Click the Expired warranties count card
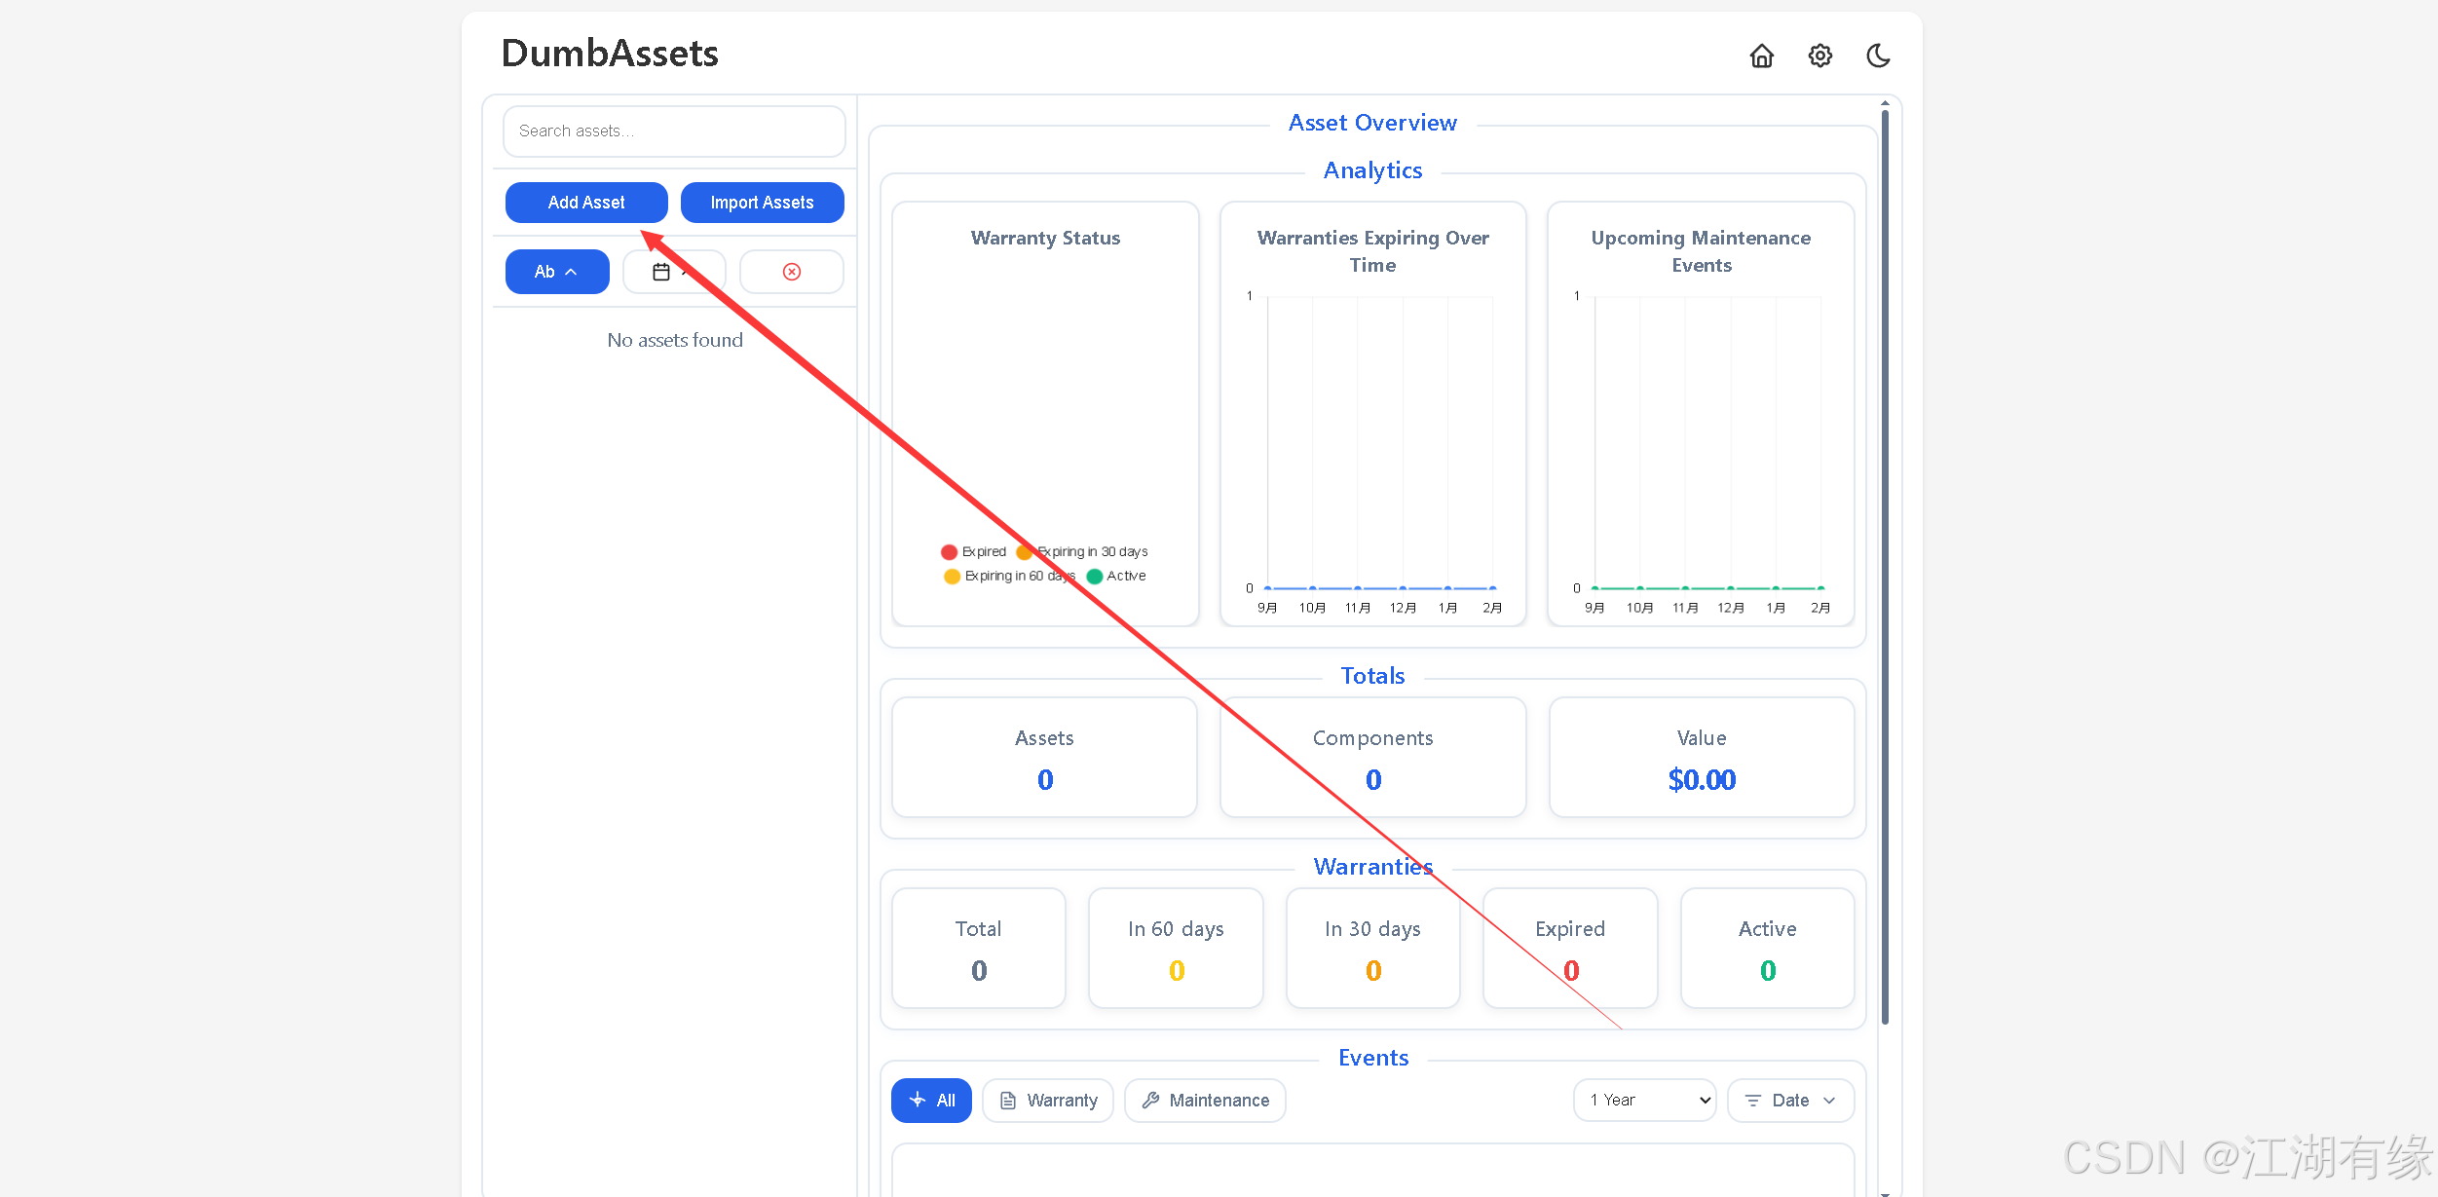This screenshot has height=1197, width=2438. [1569, 948]
